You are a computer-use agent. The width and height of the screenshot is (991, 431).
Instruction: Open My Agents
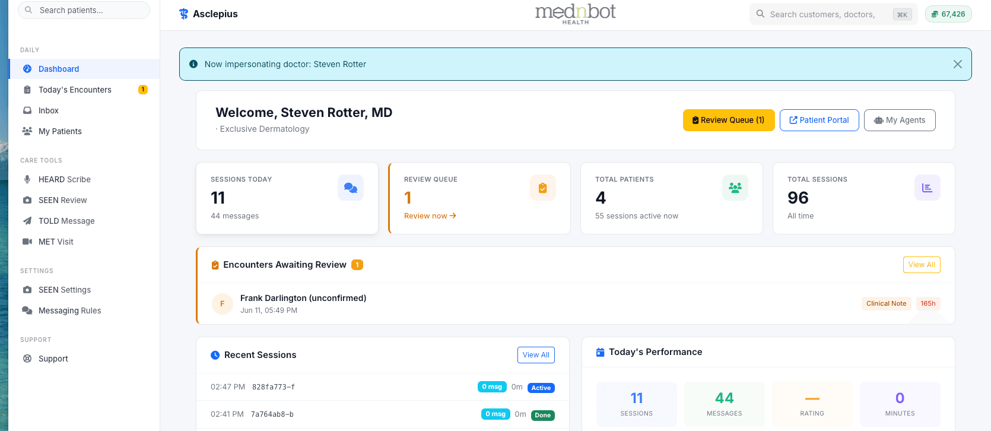tap(900, 120)
